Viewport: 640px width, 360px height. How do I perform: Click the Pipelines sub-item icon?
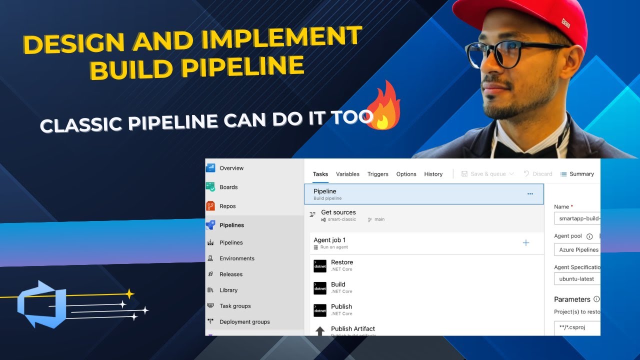pos(210,242)
